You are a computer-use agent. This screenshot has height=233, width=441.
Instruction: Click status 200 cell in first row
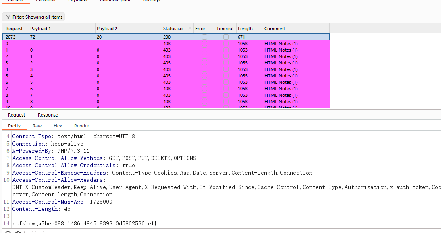167,37
